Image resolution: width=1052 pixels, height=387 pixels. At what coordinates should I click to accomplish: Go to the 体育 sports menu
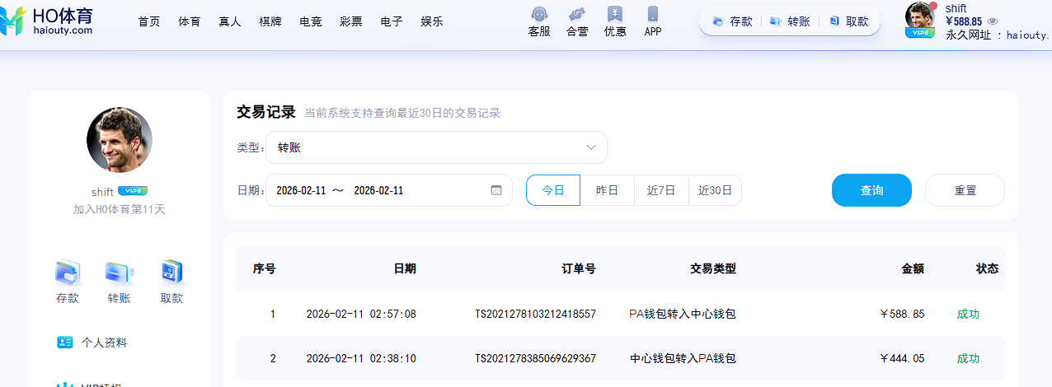(x=190, y=22)
